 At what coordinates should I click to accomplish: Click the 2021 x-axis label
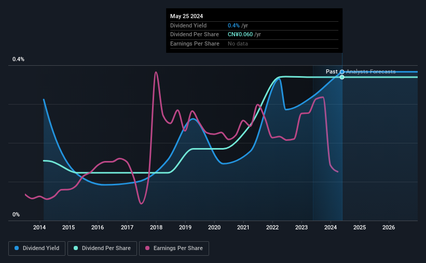coord(243,227)
